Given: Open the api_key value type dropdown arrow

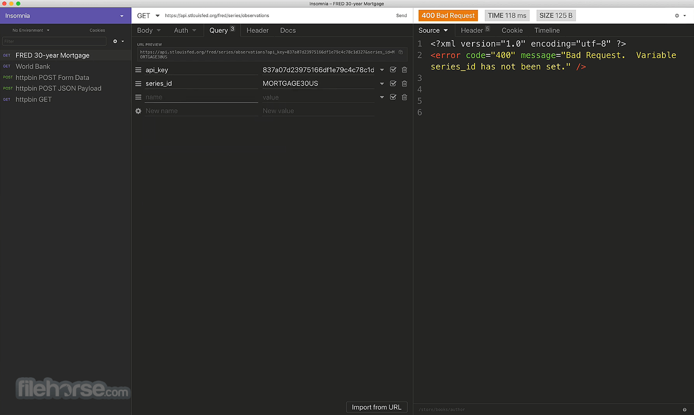Looking at the screenshot, I should point(382,70).
